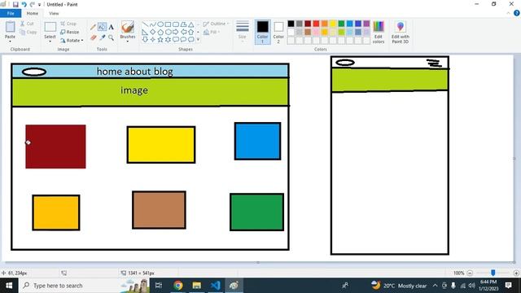The height and width of the screenshot is (293, 521).
Task: Click the zoom in plus button
Action: [x=516, y=273]
